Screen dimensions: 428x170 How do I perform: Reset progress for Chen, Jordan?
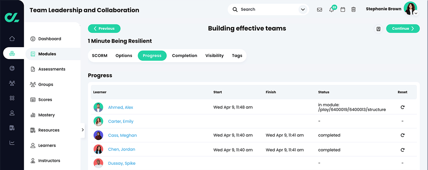[x=402, y=150]
